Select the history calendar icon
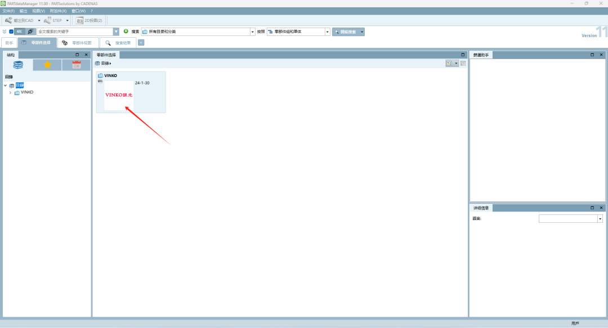This screenshot has width=608, height=328. 77,65
